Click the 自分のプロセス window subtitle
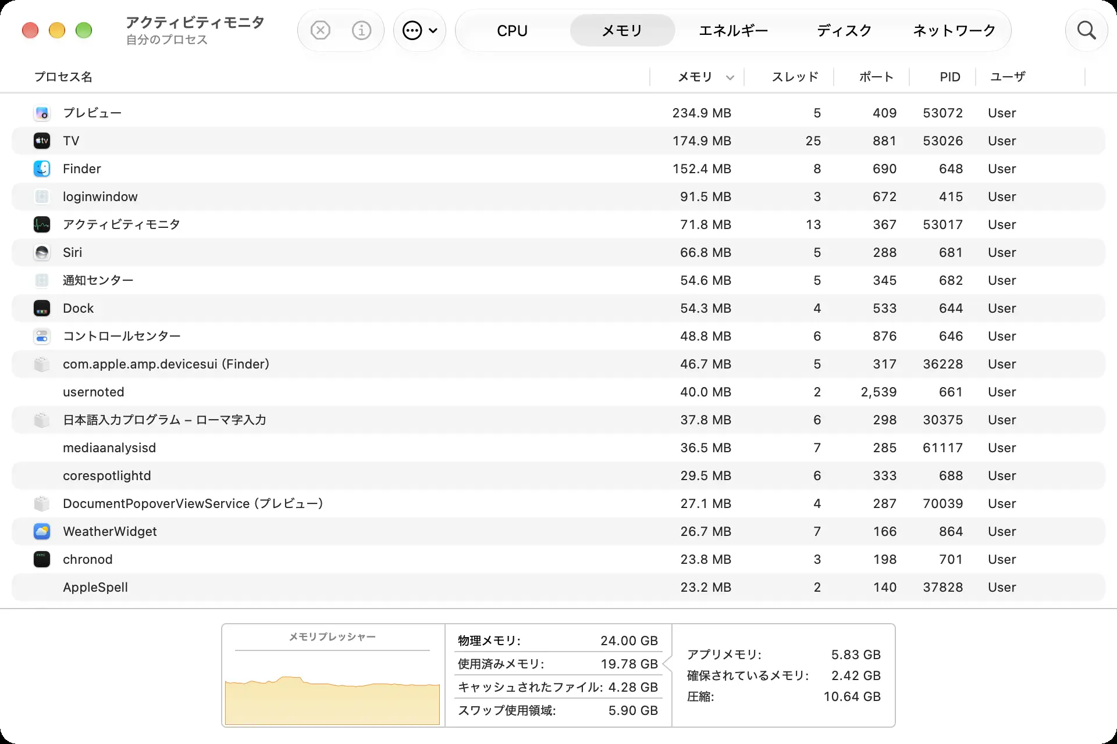The width and height of the screenshot is (1117, 744). pos(167,40)
